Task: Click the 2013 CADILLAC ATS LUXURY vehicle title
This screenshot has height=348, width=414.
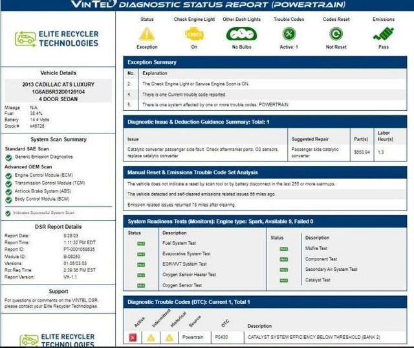Action: [58, 85]
